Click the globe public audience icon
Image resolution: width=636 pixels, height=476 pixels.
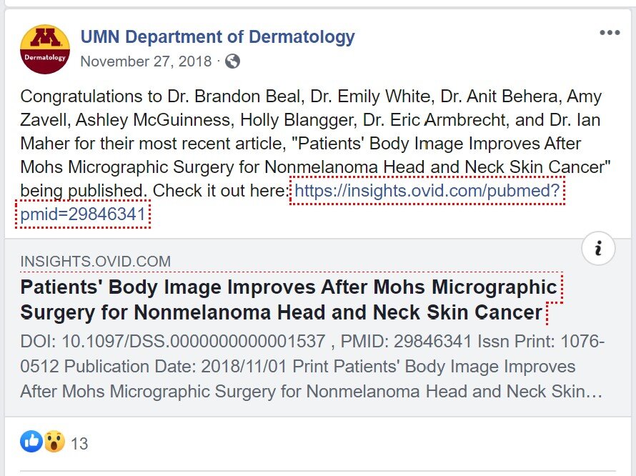pyautogui.click(x=232, y=61)
